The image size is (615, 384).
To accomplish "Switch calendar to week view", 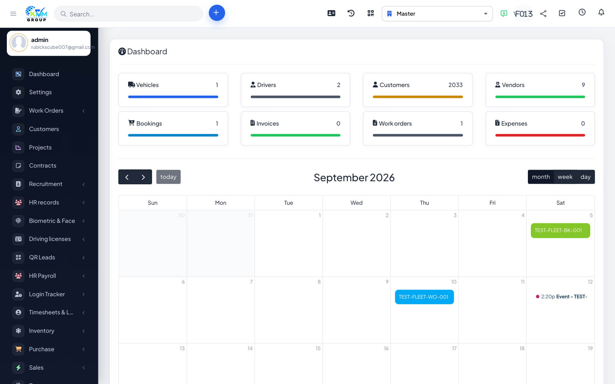I will coord(565,177).
